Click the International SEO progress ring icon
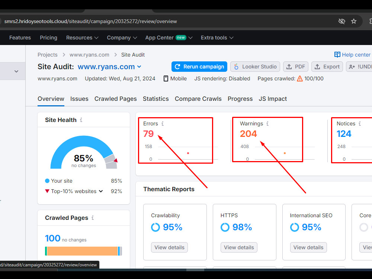372x279 pixels. (x=294, y=227)
